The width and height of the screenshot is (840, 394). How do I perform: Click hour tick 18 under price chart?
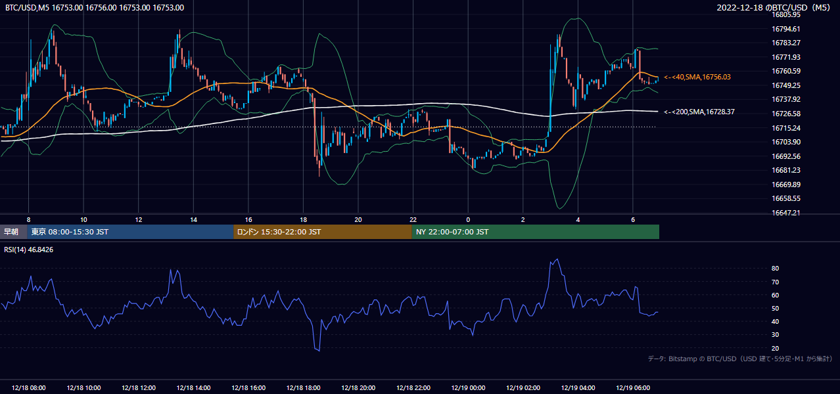303,219
